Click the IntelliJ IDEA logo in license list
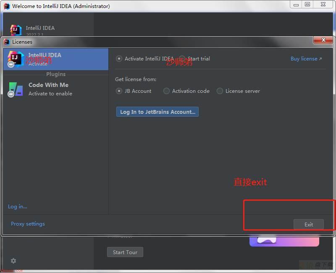 click(16, 59)
